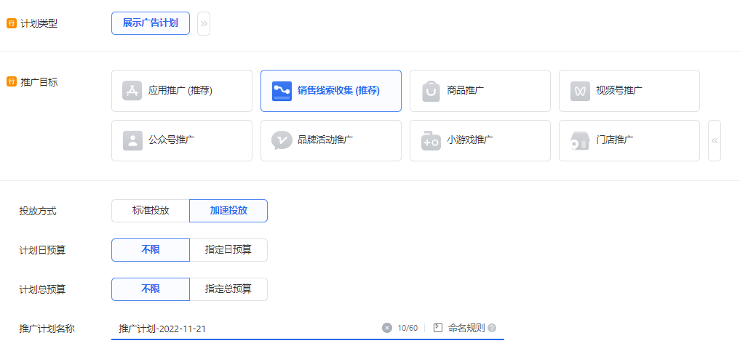Image resolution: width=740 pixels, height=346 pixels.
Task: Choose the 品牌活动推广 goal
Action: click(331, 140)
